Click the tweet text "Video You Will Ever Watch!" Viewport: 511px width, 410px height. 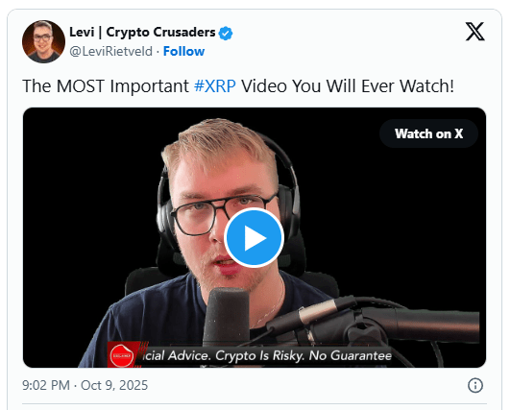pos(348,86)
